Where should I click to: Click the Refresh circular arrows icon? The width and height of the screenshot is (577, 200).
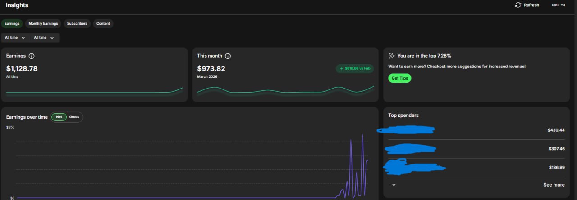pyautogui.click(x=518, y=5)
